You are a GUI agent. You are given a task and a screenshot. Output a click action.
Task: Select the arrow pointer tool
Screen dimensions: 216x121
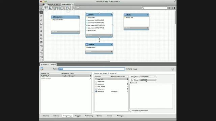point(41,12)
